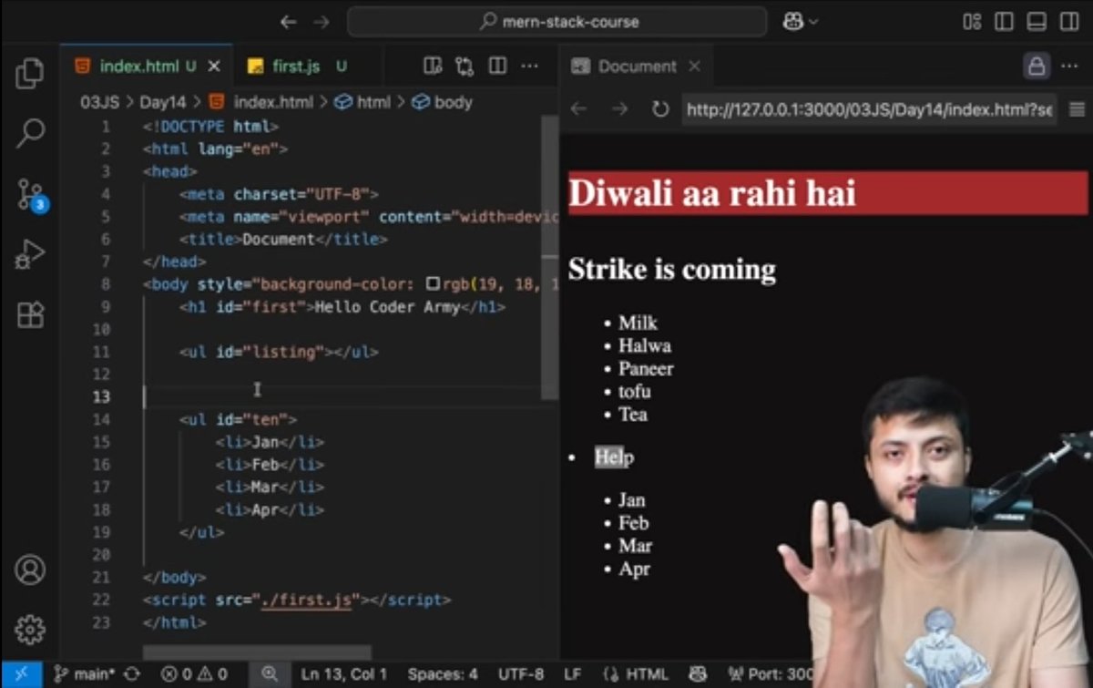1093x688 pixels.
Task: Open the Extensions view
Action: pos(30,315)
